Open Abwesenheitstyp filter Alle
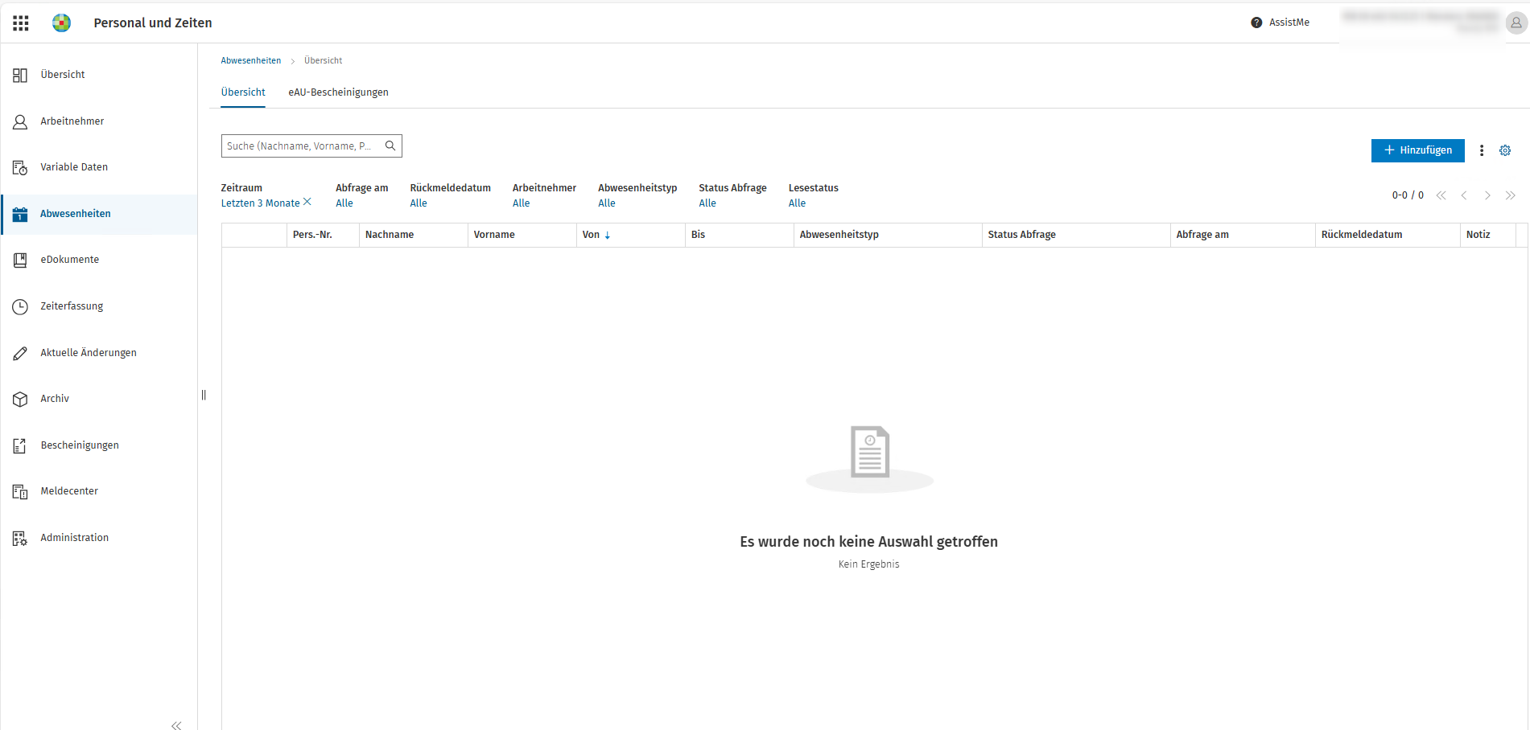The width and height of the screenshot is (1530, 730). pos(607,203)
